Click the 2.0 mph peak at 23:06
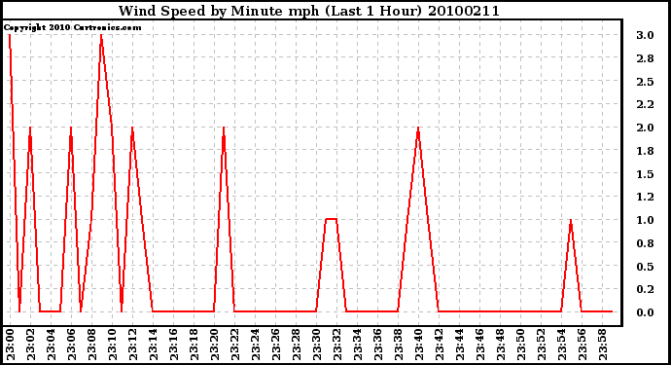671x365 pixels. pyautogui.click(x=71, y=128)
